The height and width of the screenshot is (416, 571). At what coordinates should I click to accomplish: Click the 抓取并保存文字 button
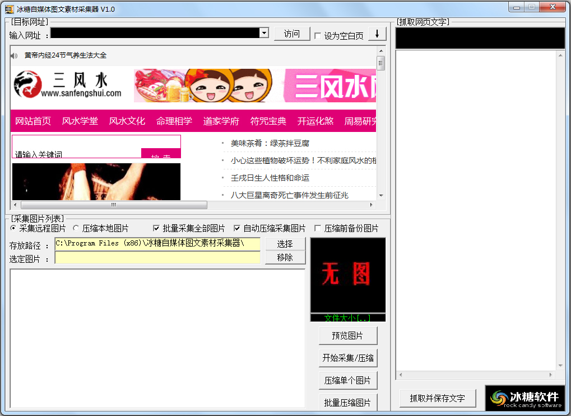tap(437, 397)
